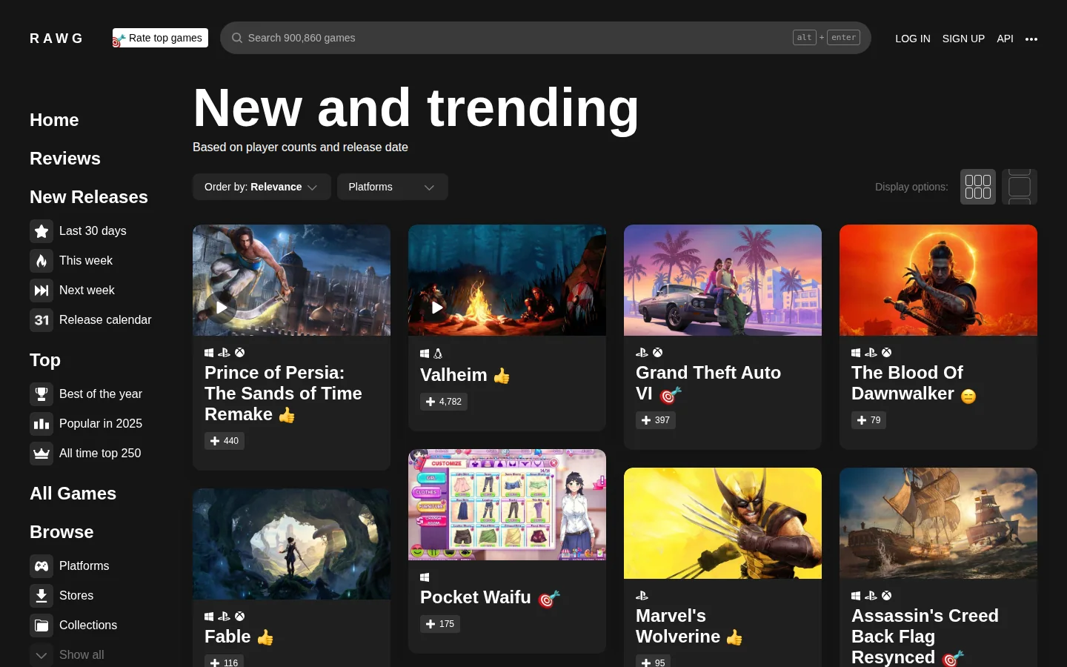Add Grand Theft Auto VI using the 397 button
The image size is (1067, 667).
pos(656,420)
